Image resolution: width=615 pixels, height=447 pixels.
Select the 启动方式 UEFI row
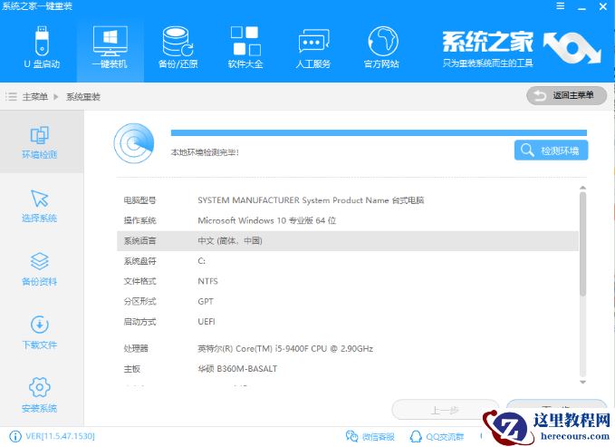348,322
